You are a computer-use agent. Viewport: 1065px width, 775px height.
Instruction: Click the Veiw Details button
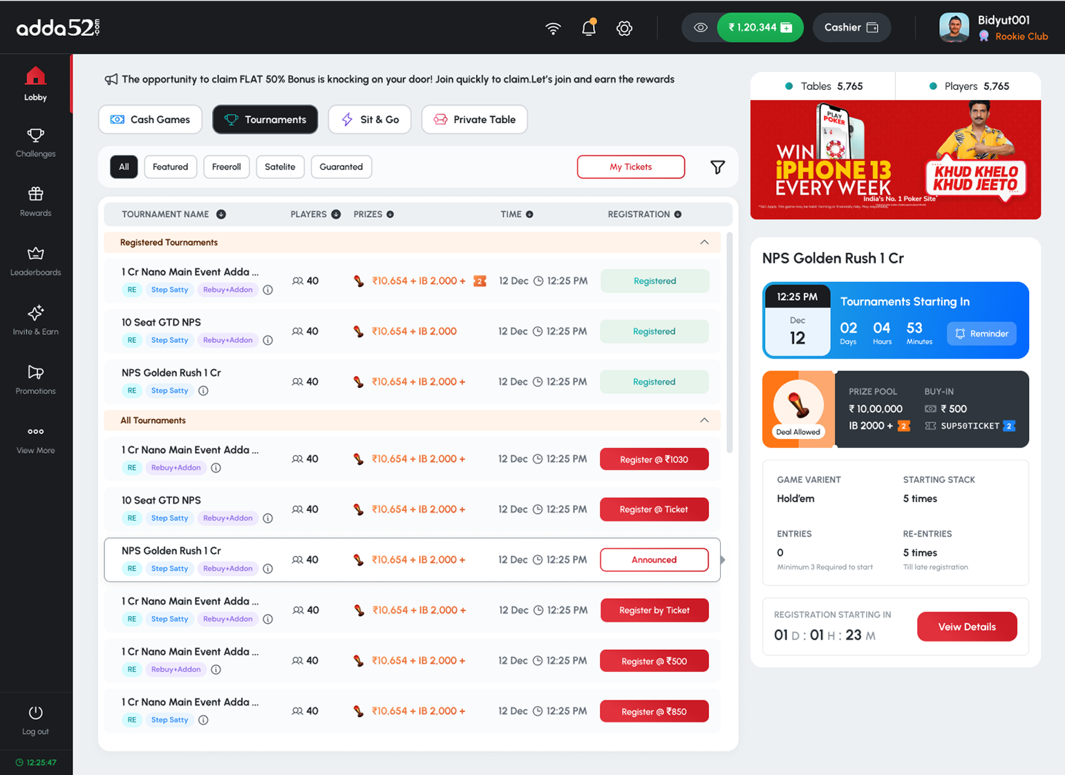point(967,627)
